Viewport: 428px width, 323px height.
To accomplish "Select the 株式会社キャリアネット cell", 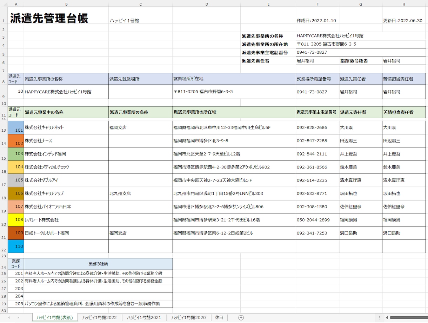I will tap(66, 127).
